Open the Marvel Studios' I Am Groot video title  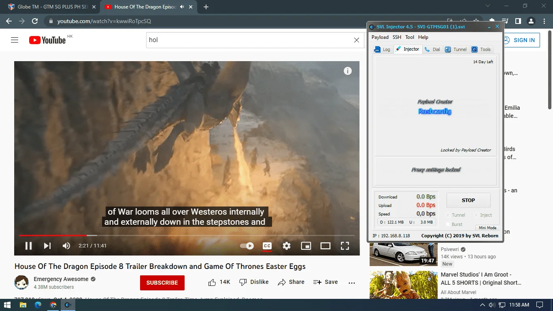click(481, 279)
